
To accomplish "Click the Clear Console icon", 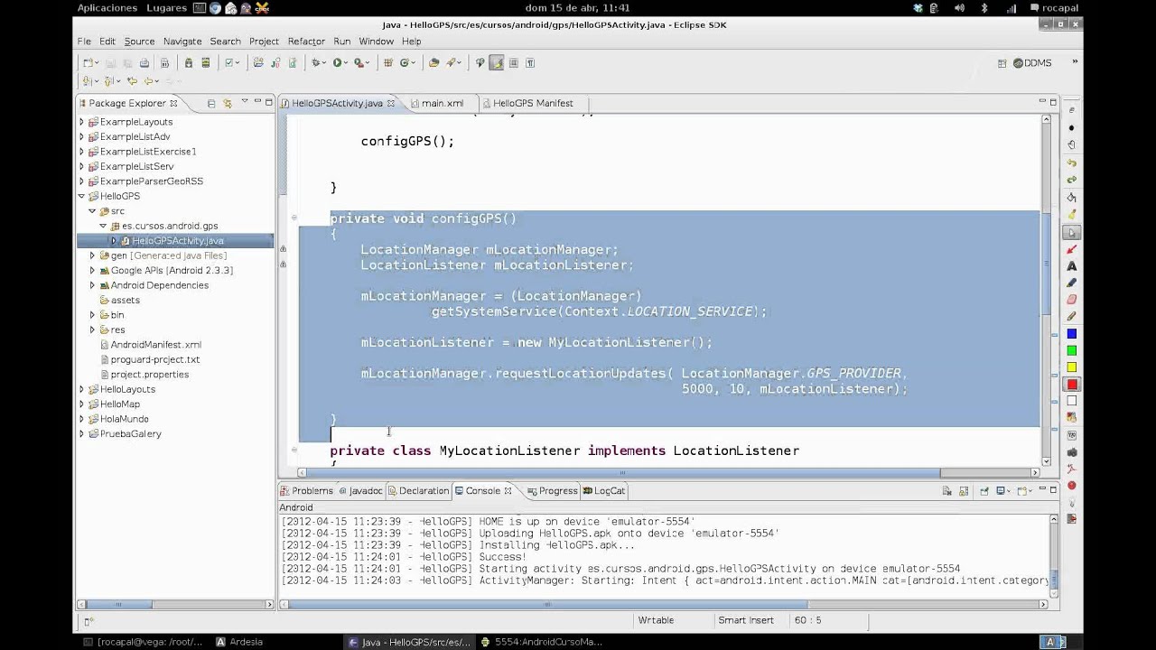I will coord(946,491).
